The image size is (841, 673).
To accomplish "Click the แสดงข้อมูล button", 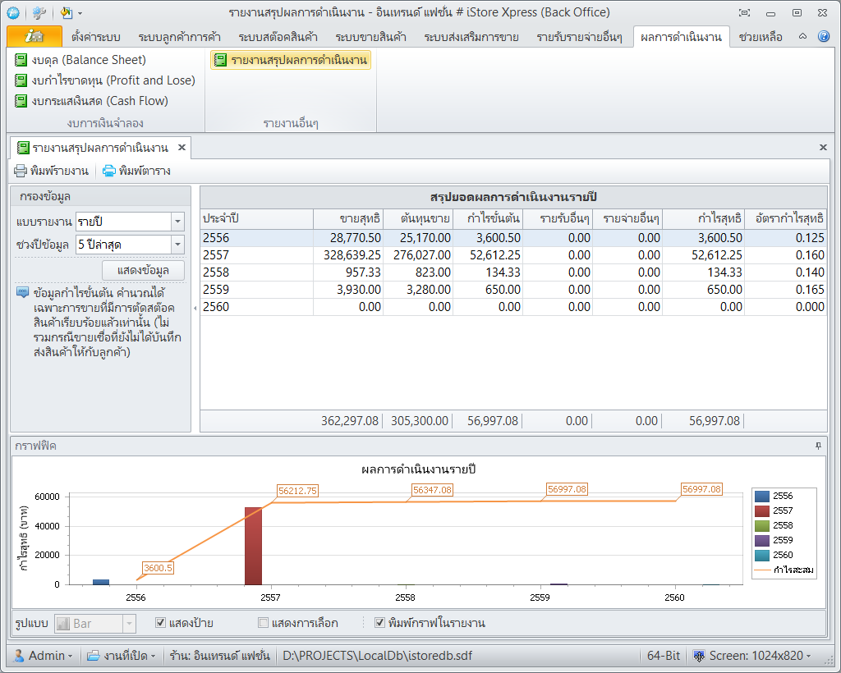I will pos(143,270).
